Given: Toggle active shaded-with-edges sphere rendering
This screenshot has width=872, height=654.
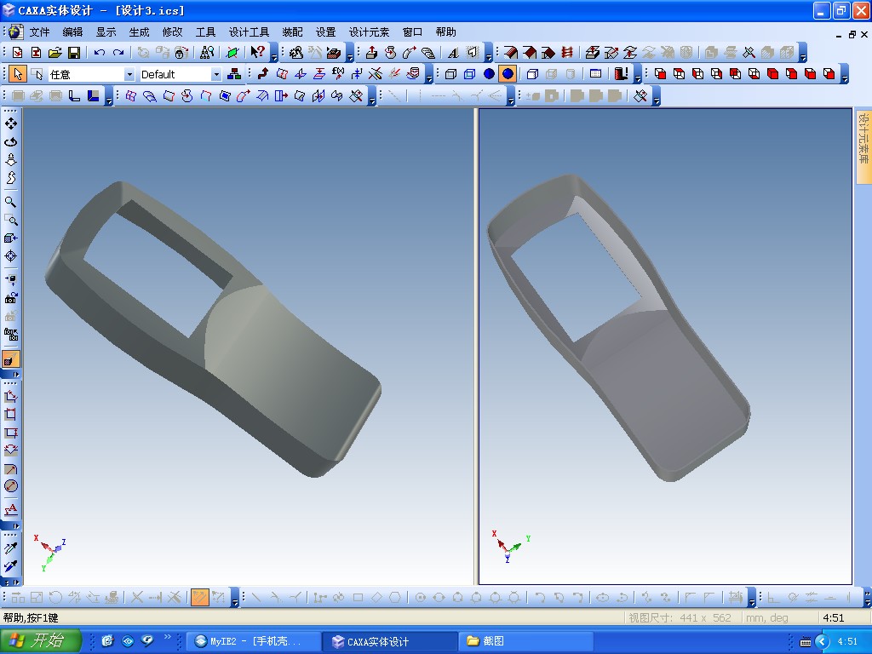Looking at the screenshot, I should (508, 74).
